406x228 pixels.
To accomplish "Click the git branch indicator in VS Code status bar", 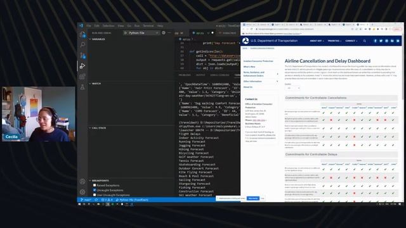I will tap(86, 200).
